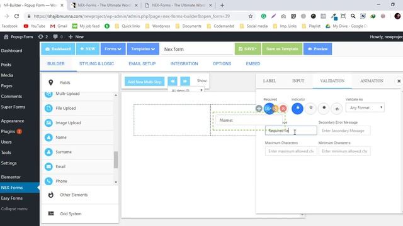Click fields list scroll down arrow
The height and width of the screenshot is (226, 403).
(116, 182)
